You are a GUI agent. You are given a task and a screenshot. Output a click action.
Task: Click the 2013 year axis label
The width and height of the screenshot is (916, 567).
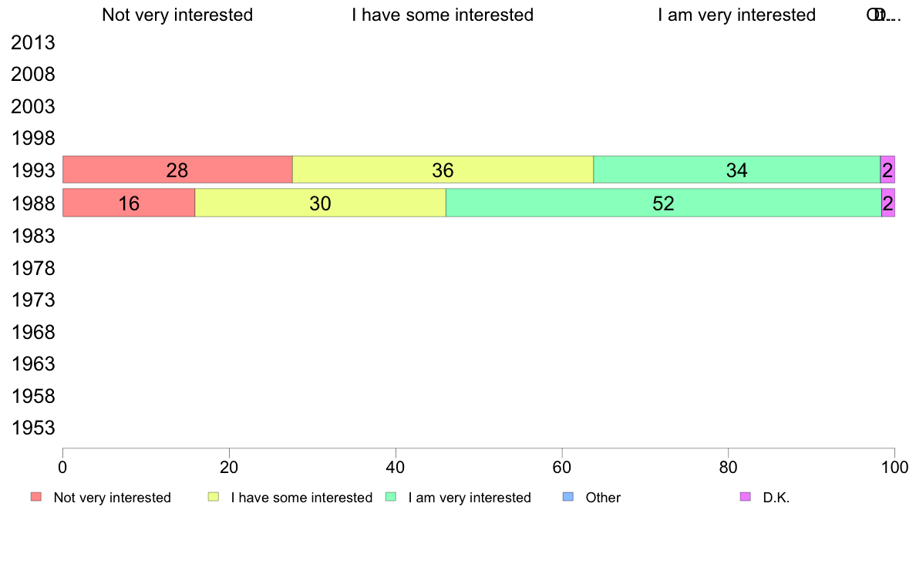click(32, 42)
